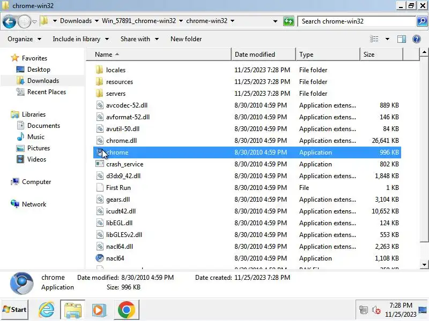Click the Win_57891_chrome-win32 breadcrumb segment
Screen dimensions: 429x321
click(139, 21)
